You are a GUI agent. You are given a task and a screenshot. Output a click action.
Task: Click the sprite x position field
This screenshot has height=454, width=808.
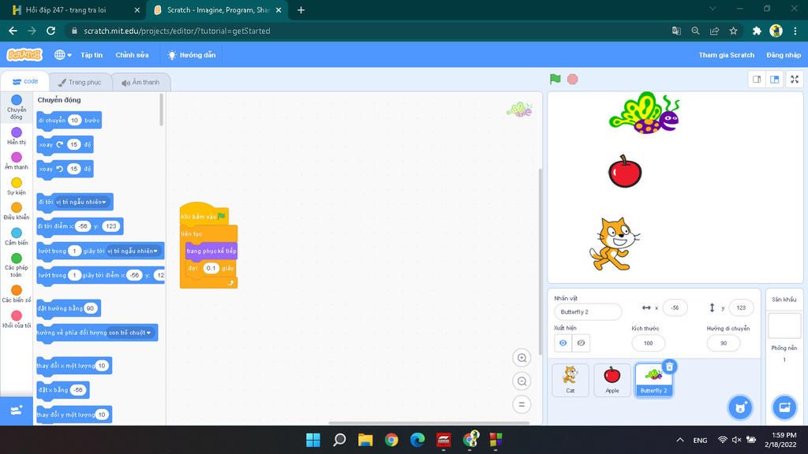tap(675, 308)
